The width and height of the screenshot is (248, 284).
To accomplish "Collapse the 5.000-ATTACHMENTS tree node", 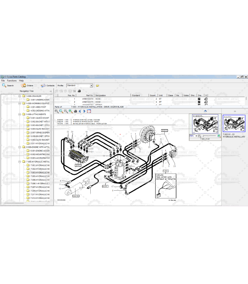I will pos(19,114).
